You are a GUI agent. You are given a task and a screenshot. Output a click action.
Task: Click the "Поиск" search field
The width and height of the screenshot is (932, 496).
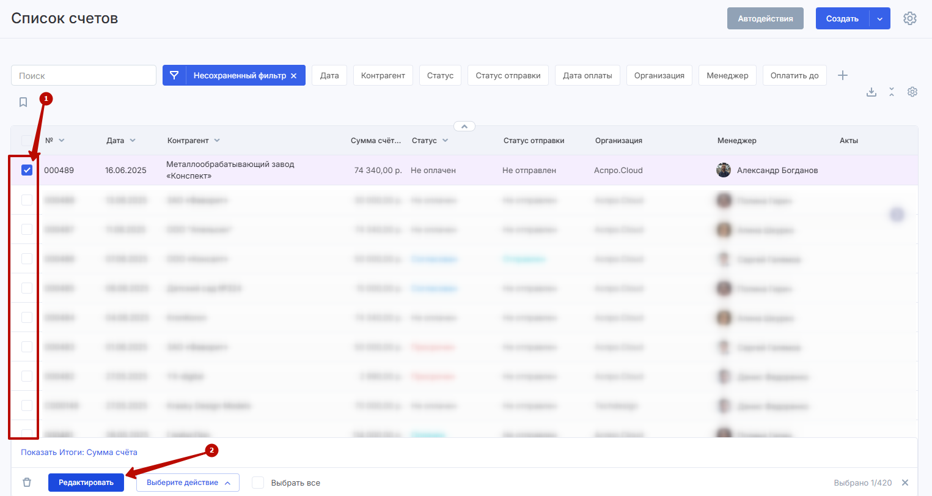tap(84, 76)
